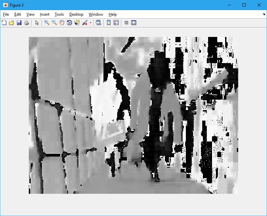Image resolution: width=267 pixels, height=216 pixels.
Task: Select the Brush/Select Data tool
Action: click(84, 23)
